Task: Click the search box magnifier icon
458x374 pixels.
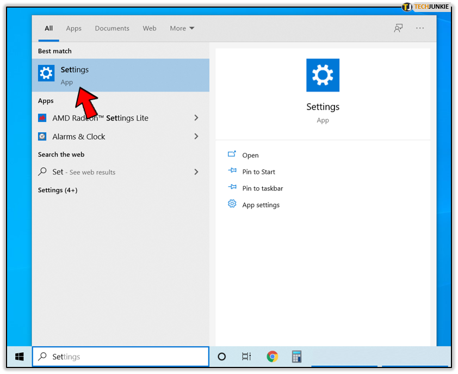Action: 42,356
